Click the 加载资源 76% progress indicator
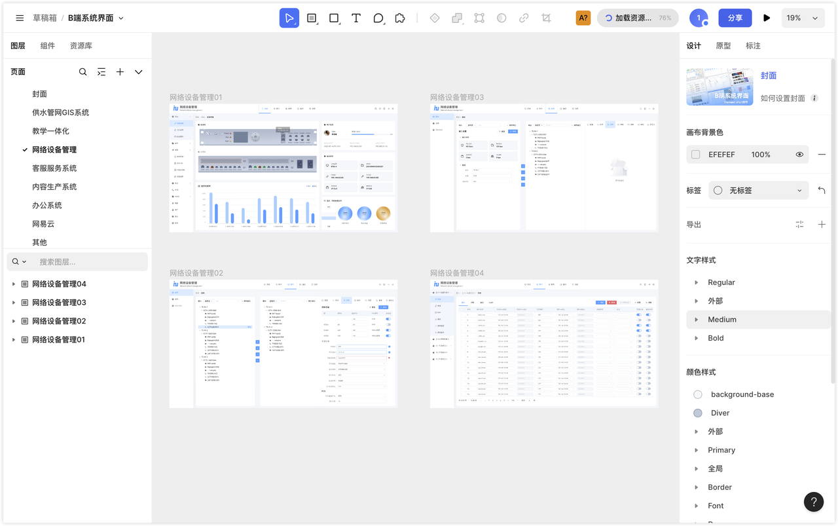The width and height of the screenshot is (838, 526). (637, 18)
